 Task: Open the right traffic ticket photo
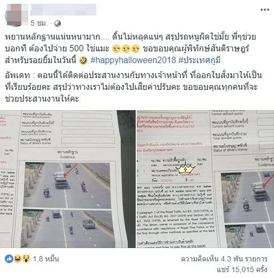point(206,179)
